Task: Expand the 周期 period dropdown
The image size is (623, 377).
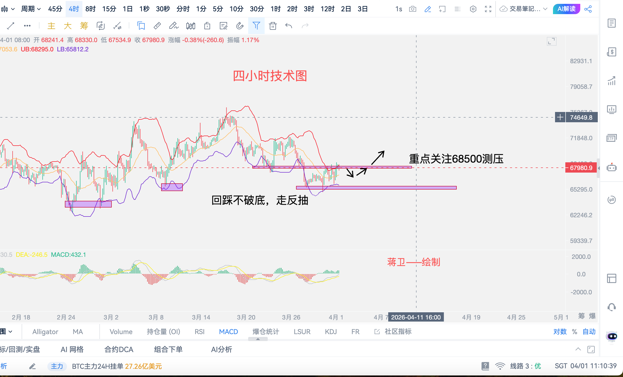Action: point(31,9)
